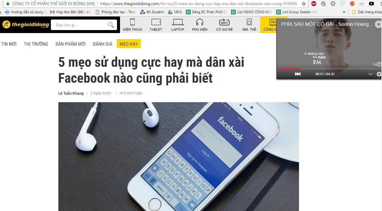Expand mini player chevron-down menu
This screenshot has height=211, width=382.
click(x=370, y=74)
